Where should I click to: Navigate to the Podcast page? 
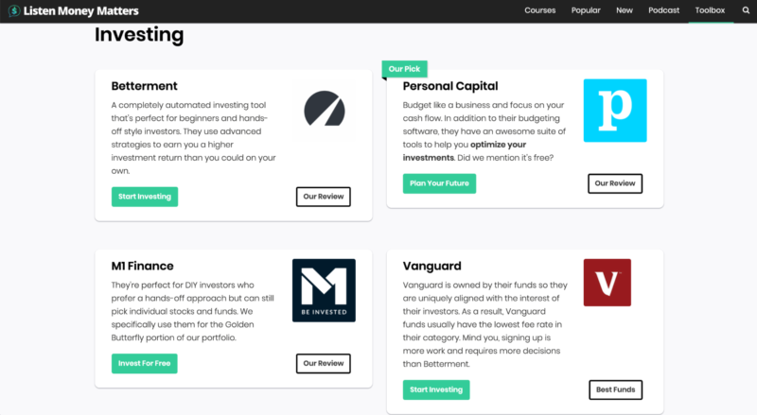click(663, 10)
